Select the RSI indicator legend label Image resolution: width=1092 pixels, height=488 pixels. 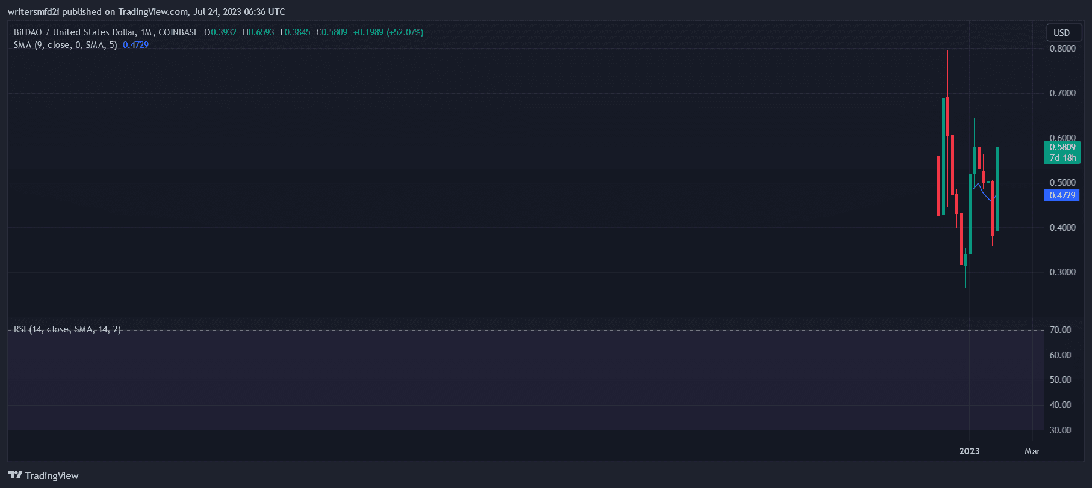click(67, 329)
